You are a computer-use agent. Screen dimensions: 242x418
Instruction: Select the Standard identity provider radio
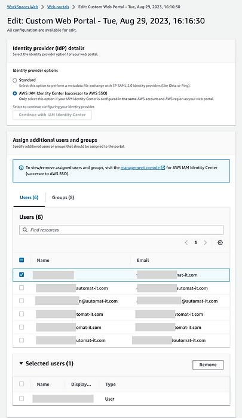(15, 80)
